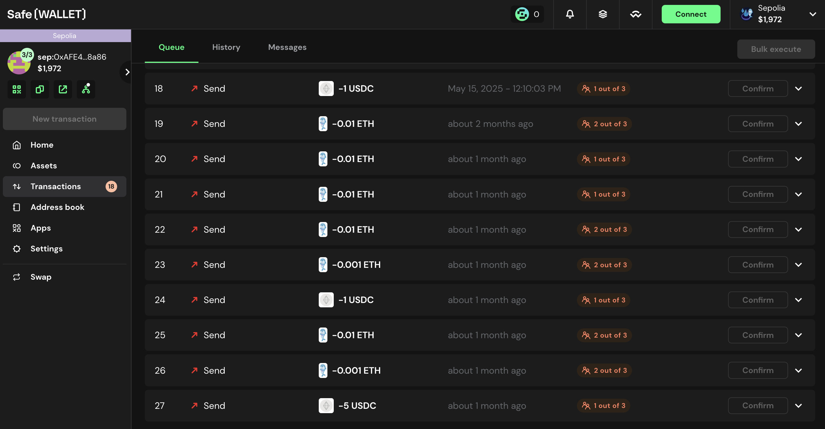Click the Connect wallet button
This screenshot has height=429, width=825.
coord(691,14)
